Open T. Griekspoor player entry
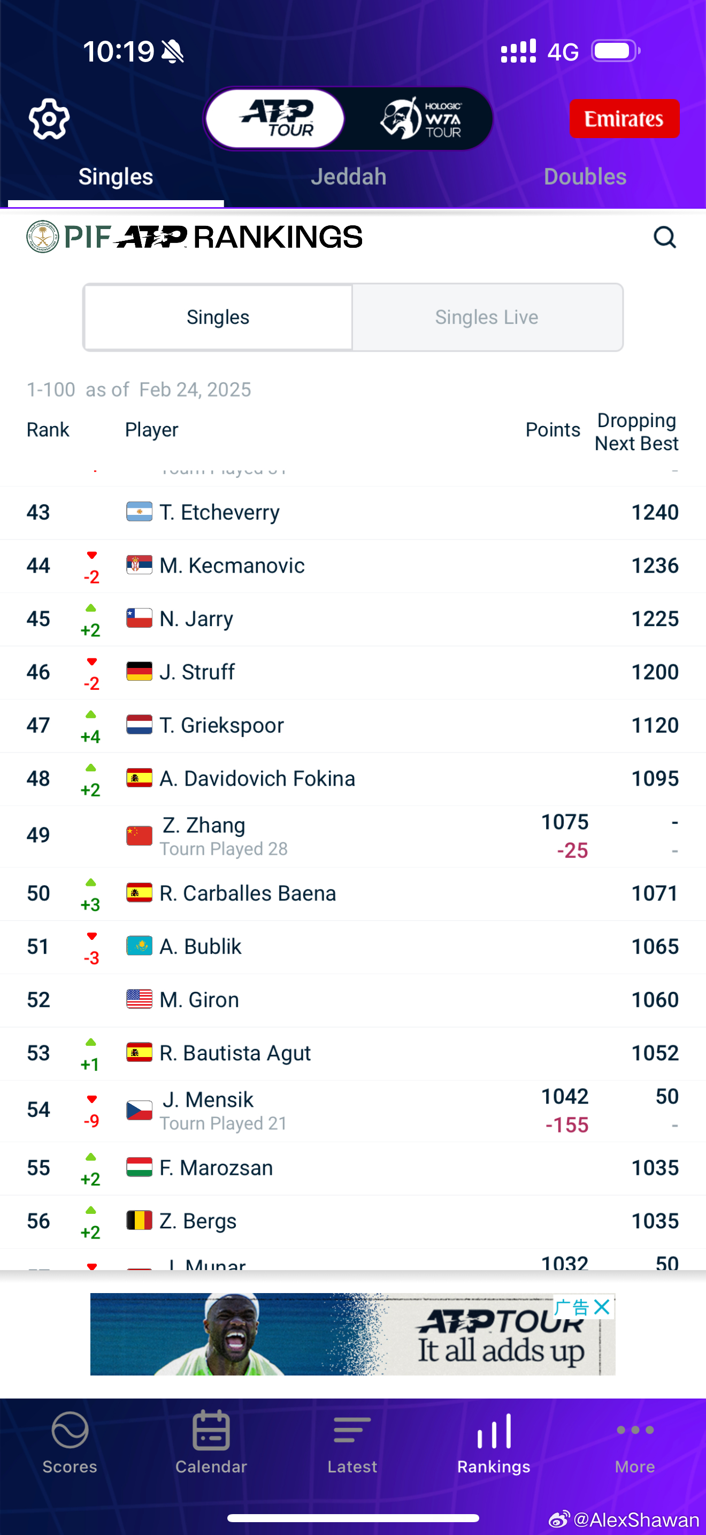The width and height of the screenshot is (706, 1535). coord(353,725)
